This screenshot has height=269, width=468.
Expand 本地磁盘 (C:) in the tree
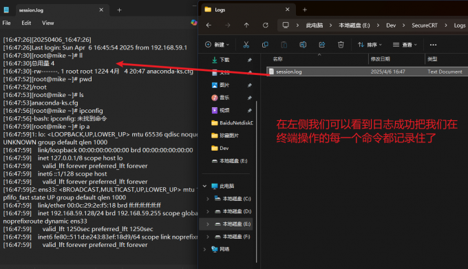point(208,199)
